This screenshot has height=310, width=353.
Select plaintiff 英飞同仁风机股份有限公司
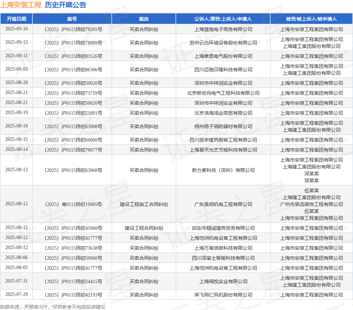[223, 295]
